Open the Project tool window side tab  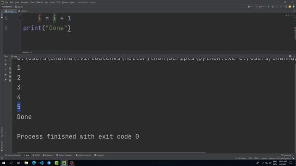coord(2,14)
